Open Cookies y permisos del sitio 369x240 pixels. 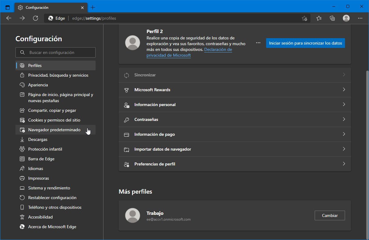(56, 120)
